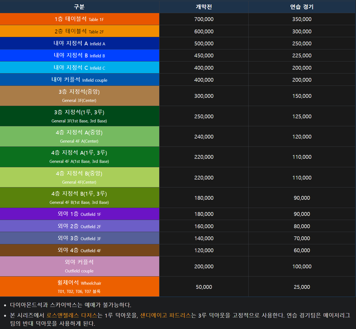The image size is (356, 329).
Task: Click the 휠체어석 Wheelchair seat row
Action: coord(79,286)
